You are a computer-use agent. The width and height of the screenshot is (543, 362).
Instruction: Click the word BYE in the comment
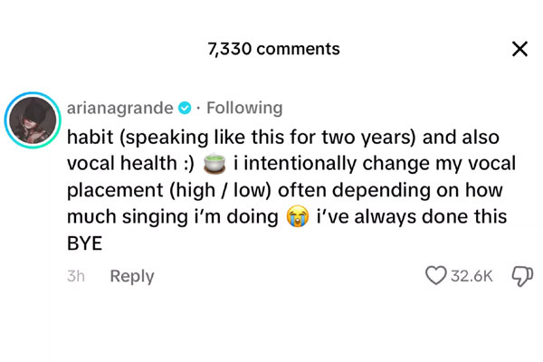86,244
